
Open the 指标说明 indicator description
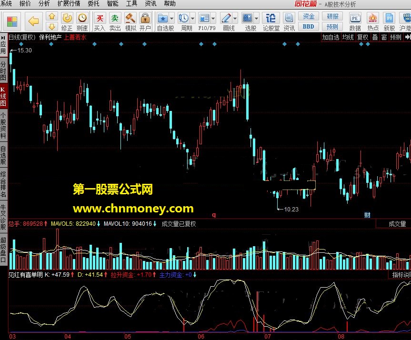401,275
